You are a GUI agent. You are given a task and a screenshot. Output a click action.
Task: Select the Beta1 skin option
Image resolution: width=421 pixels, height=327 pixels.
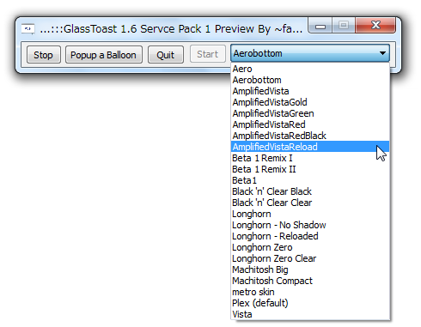[310, 180]
